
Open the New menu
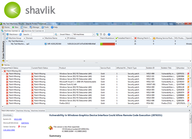[15, 27]
